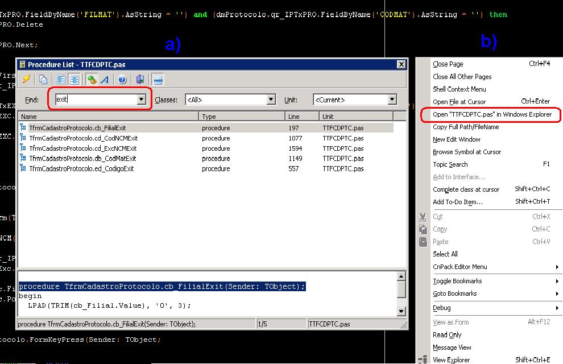Open Help with the blue question mark icon
Viewport: 563px width, 364px height.
click(x=122, y=79)
